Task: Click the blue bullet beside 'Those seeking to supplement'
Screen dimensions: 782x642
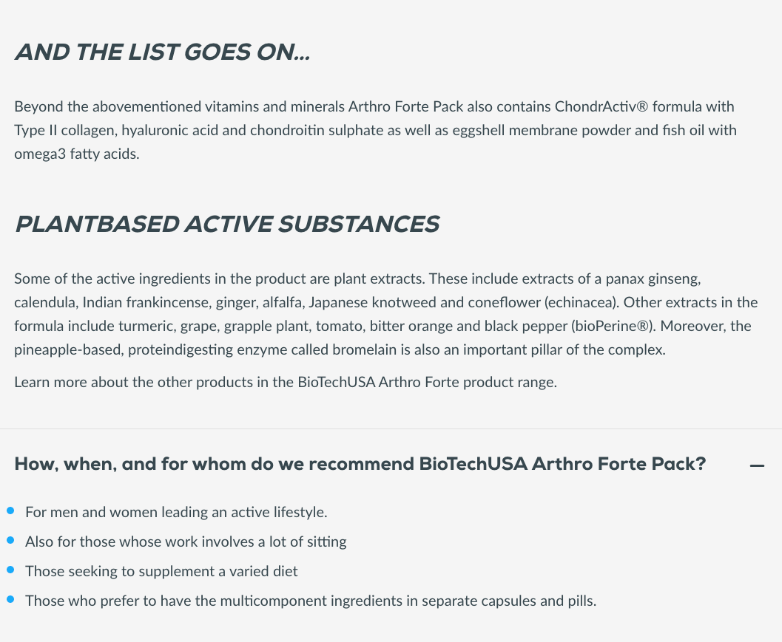Action: click(x=10, y=570)
